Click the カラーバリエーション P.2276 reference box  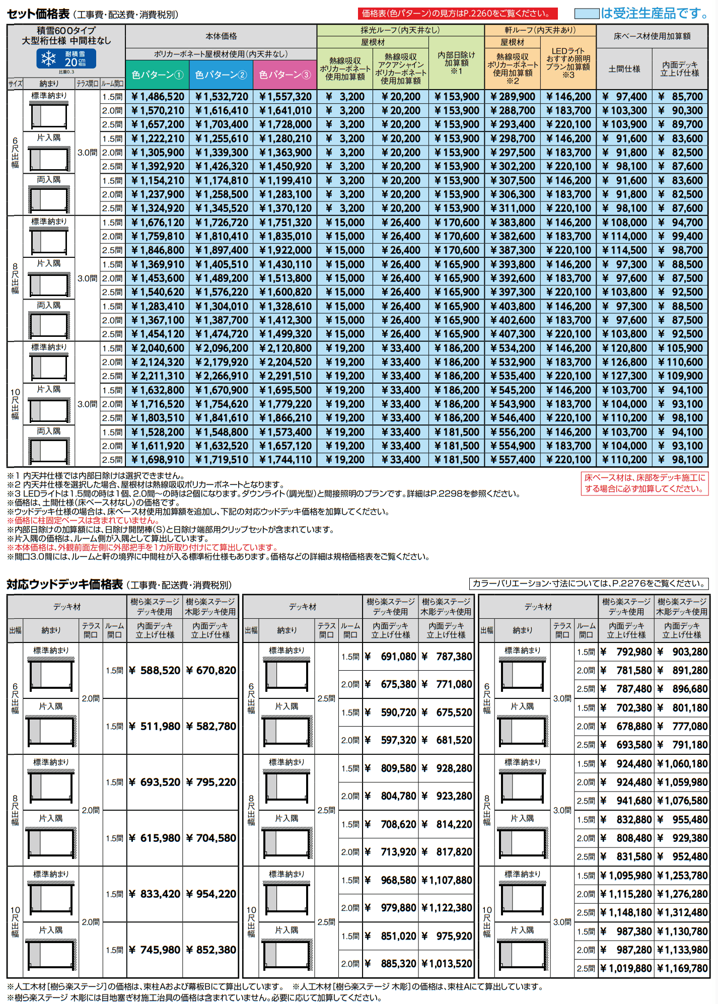tap(589, 584)
